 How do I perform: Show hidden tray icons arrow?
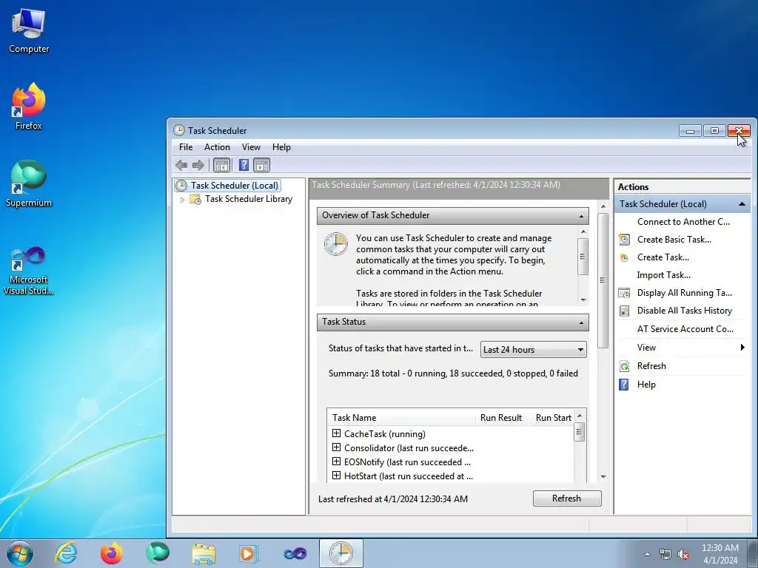(647, 555)
